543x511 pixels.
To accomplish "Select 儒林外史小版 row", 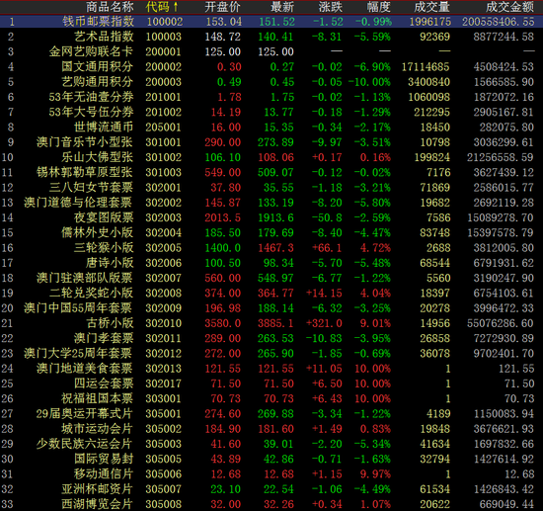I will coord(271,232).
